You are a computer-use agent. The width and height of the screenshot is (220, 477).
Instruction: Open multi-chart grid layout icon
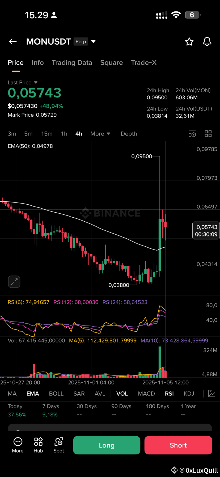coord(208,134)
